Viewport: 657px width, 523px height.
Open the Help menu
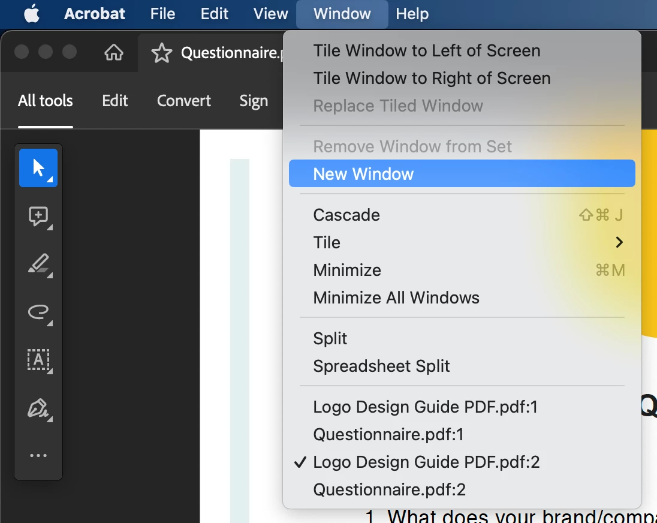tap(412, 14)
